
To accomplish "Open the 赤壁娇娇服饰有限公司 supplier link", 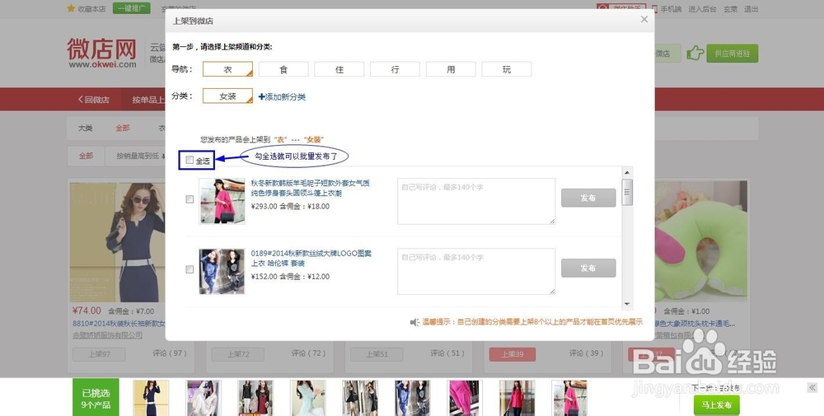I will [x=108, y=335].
